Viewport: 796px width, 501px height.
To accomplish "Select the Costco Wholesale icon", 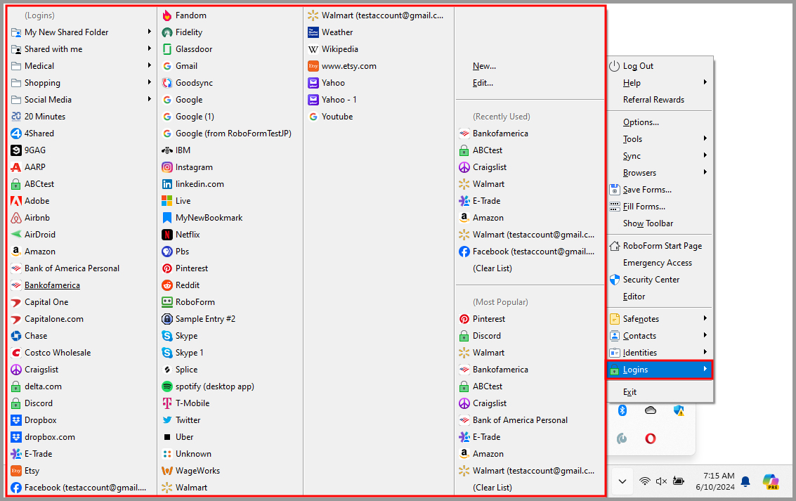I will tap(16, 353).
